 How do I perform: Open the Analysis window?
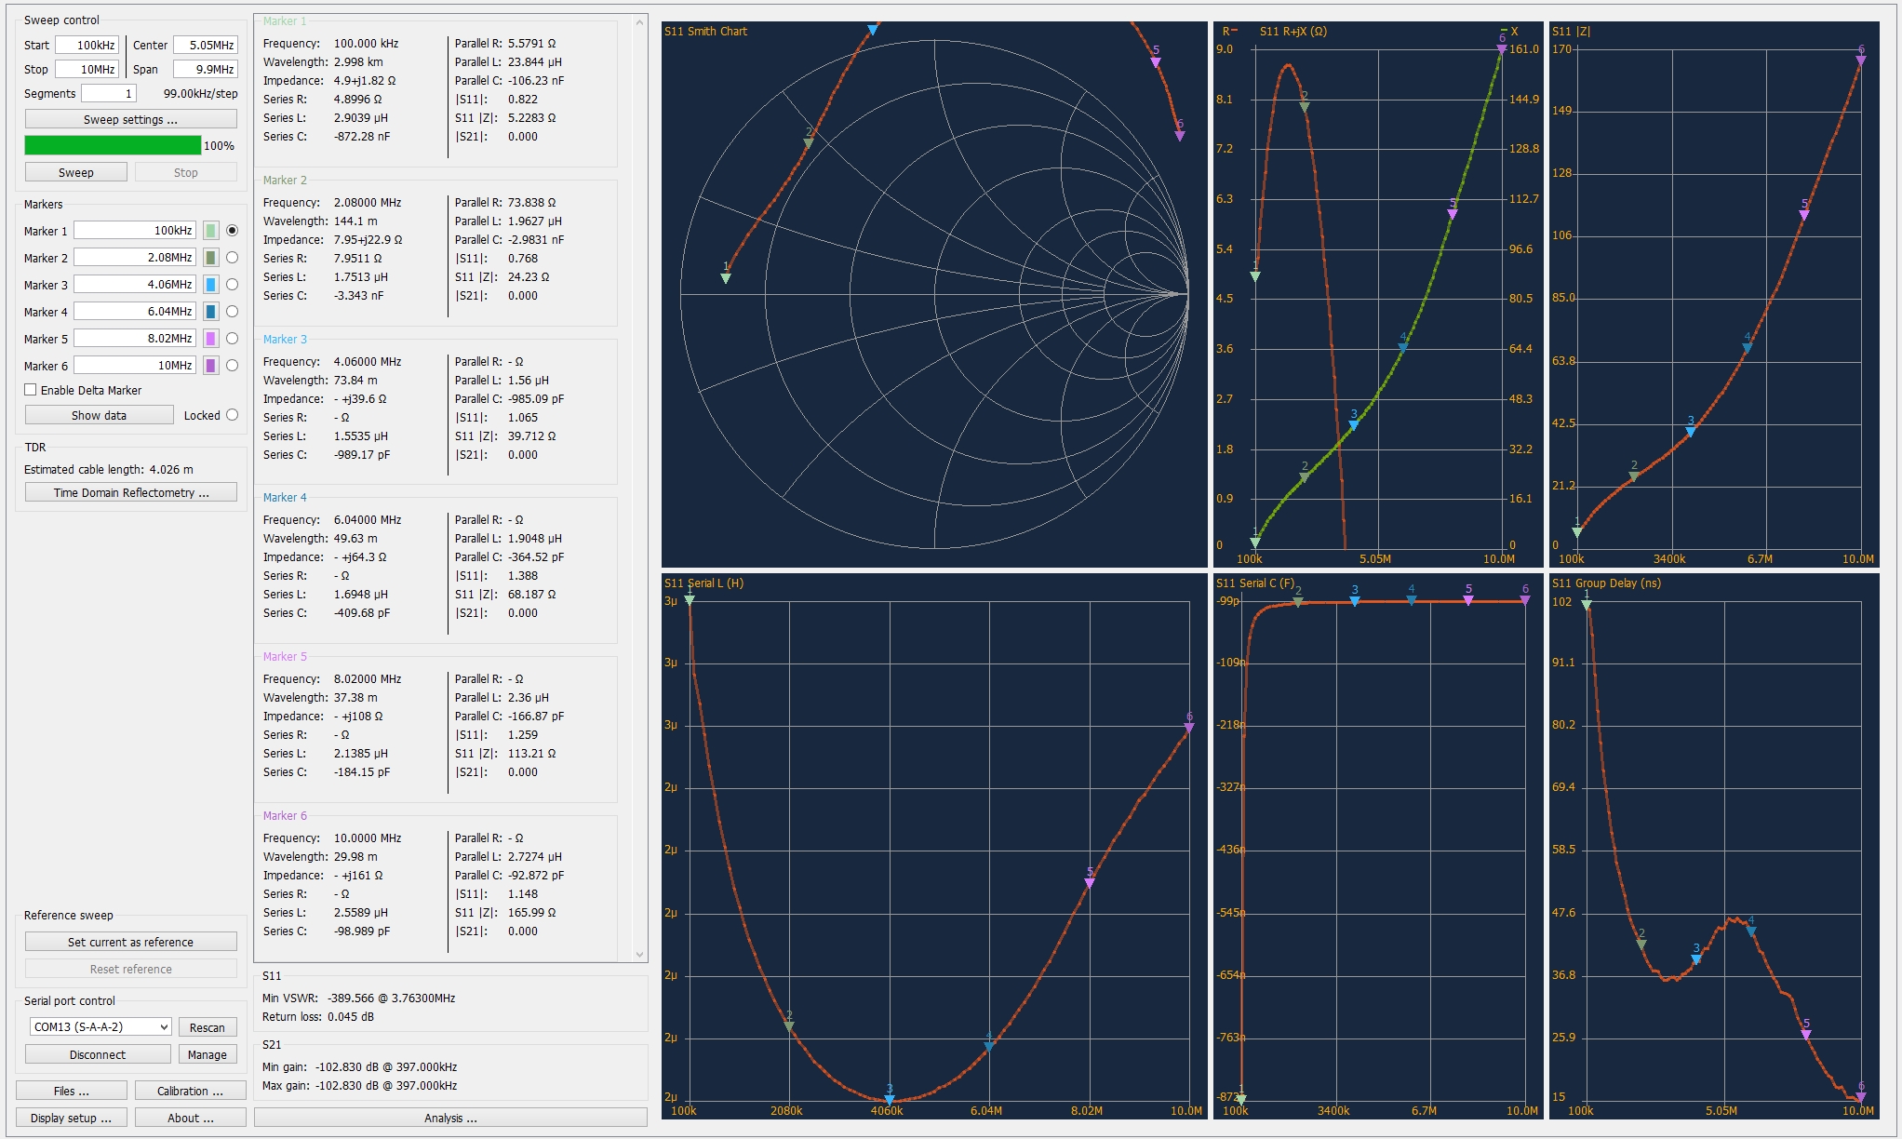[x=450, y=1118]
